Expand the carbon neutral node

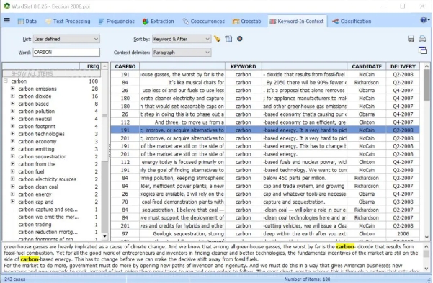coord(12,118)
